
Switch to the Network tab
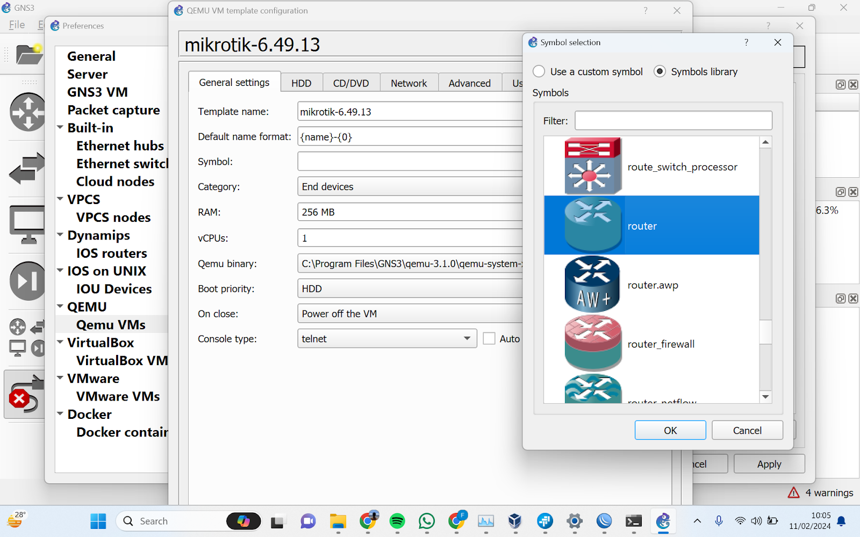[x=409, y=83]
